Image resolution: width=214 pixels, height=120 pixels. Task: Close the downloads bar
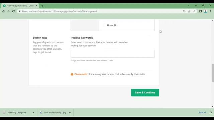tap(211, 112)
